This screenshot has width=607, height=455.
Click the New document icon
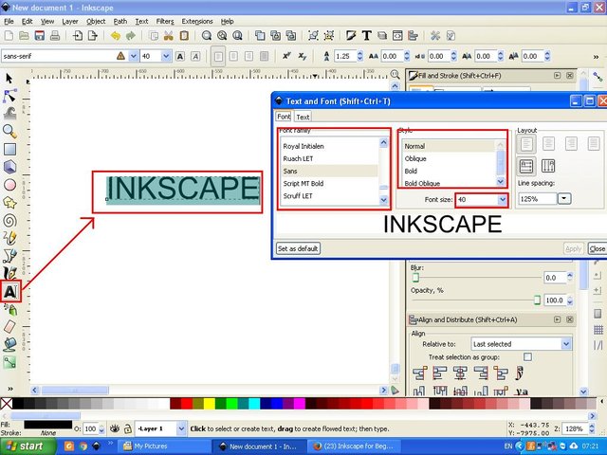[9, 36]
